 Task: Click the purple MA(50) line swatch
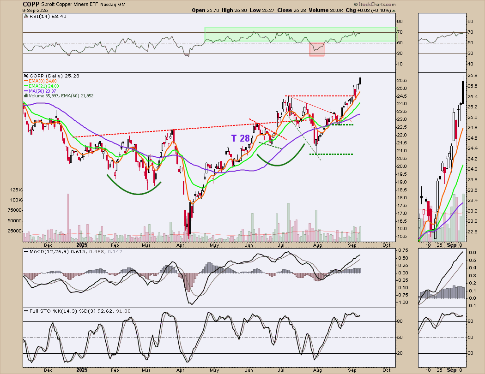(x=26, y=91)
